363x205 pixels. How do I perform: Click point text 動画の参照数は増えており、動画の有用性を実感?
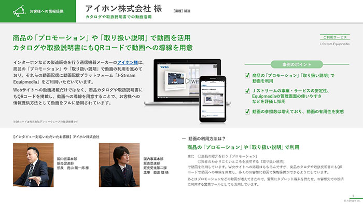298,112
